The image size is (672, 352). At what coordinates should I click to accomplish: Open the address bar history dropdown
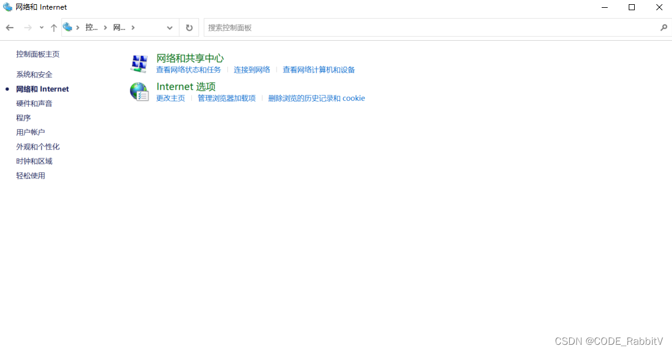coord(169,27)
